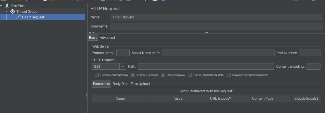The width and height of the screenshot is (325, 113).
Task: Select HTTP Request label in the tree
Action: click(x=33, y=17)
